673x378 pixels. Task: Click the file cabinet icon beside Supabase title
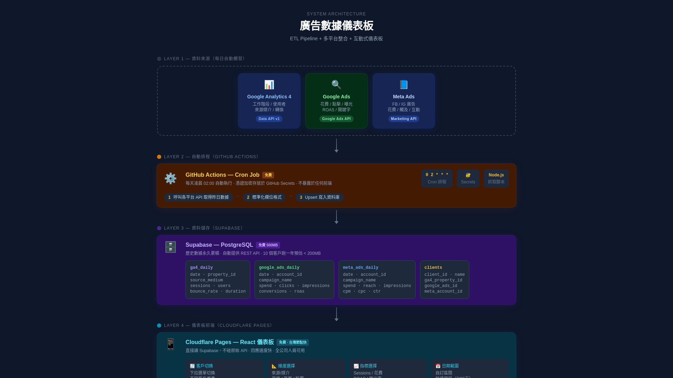(171, 247)
